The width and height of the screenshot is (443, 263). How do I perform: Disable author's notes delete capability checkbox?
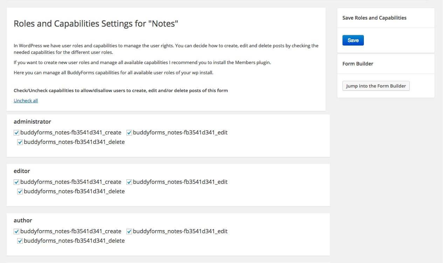pos(20,241)
